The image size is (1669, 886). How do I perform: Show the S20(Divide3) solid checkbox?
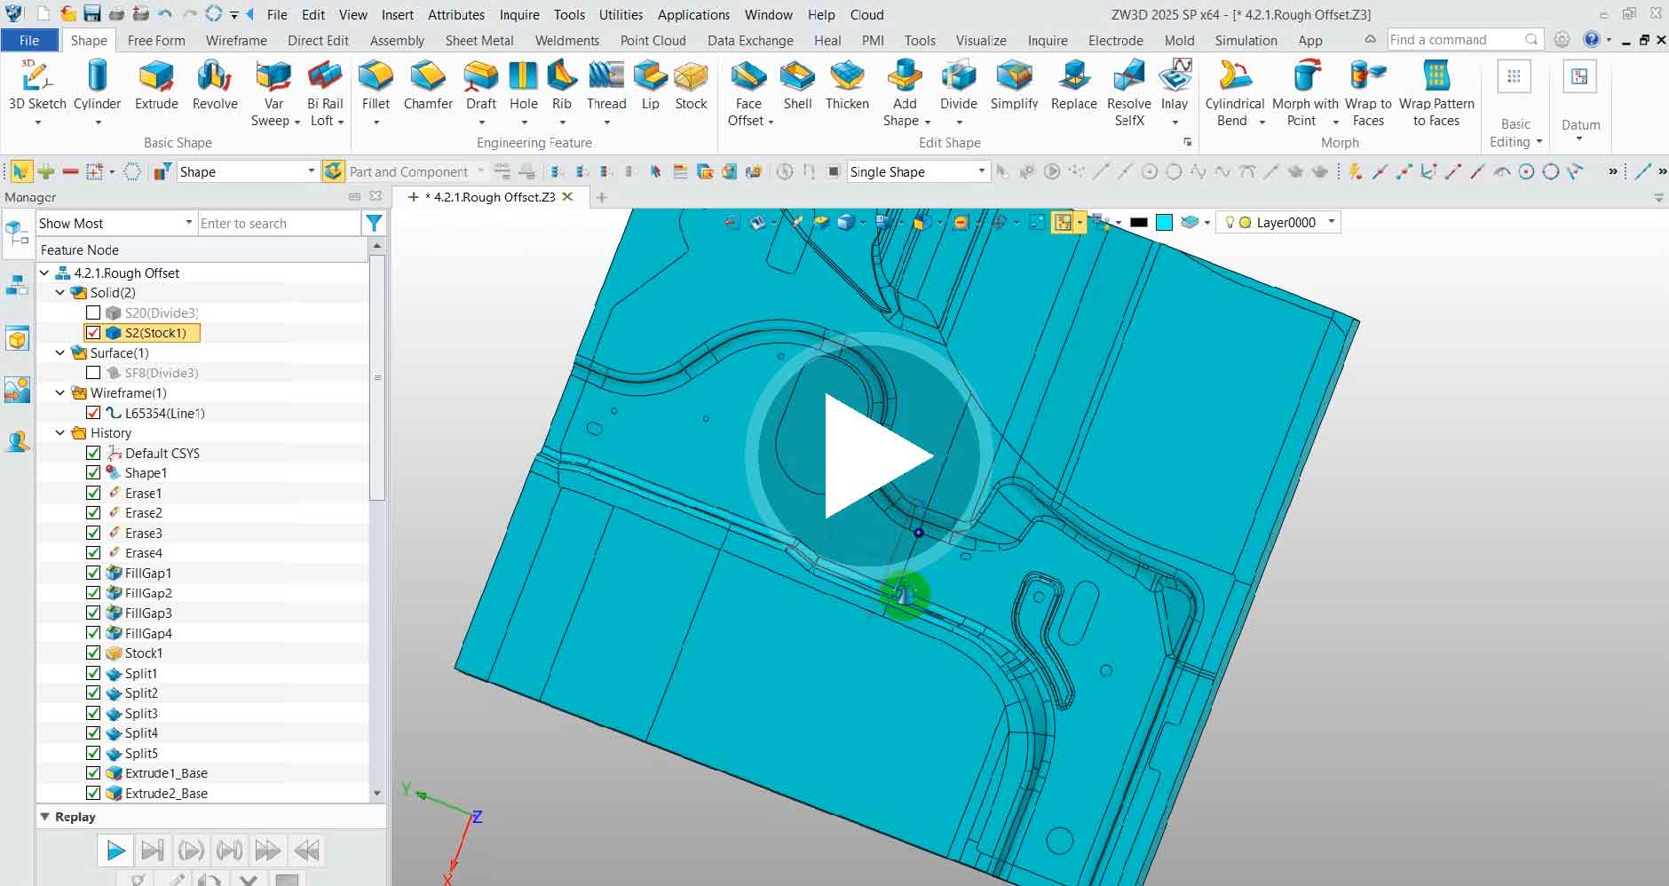93,312
